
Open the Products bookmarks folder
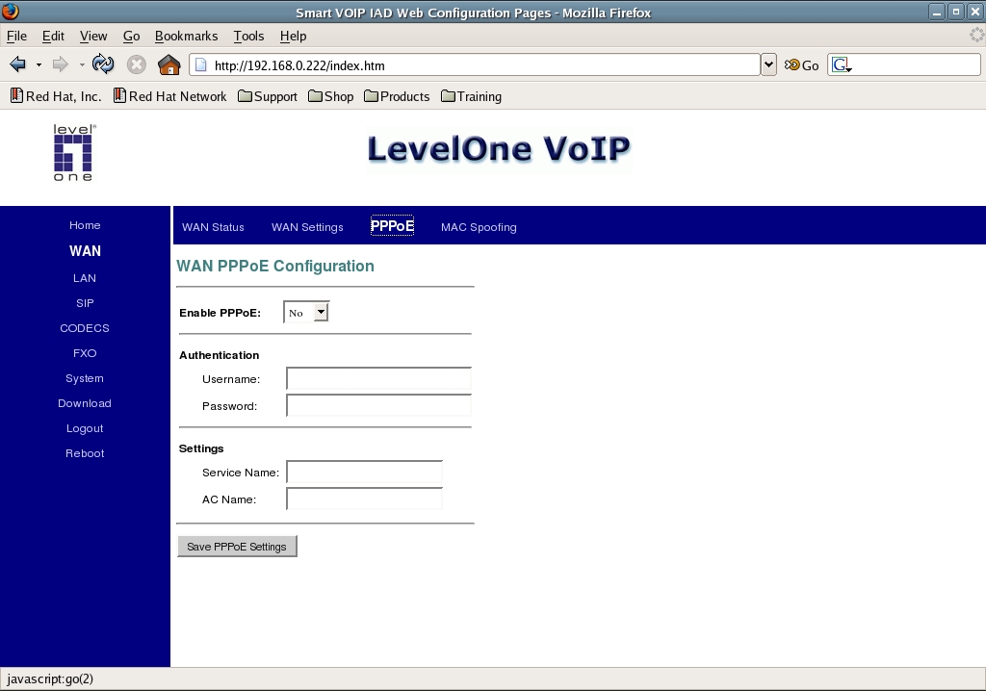pyautogui.click(x=397, y=96)
